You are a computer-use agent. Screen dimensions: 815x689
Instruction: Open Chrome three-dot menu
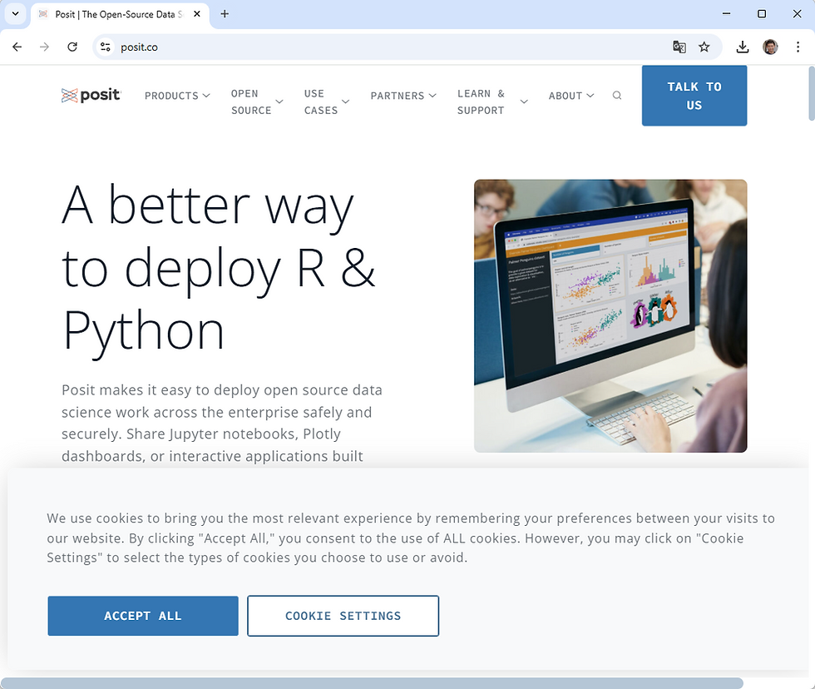pyautogui.click(x=798, y=47)
